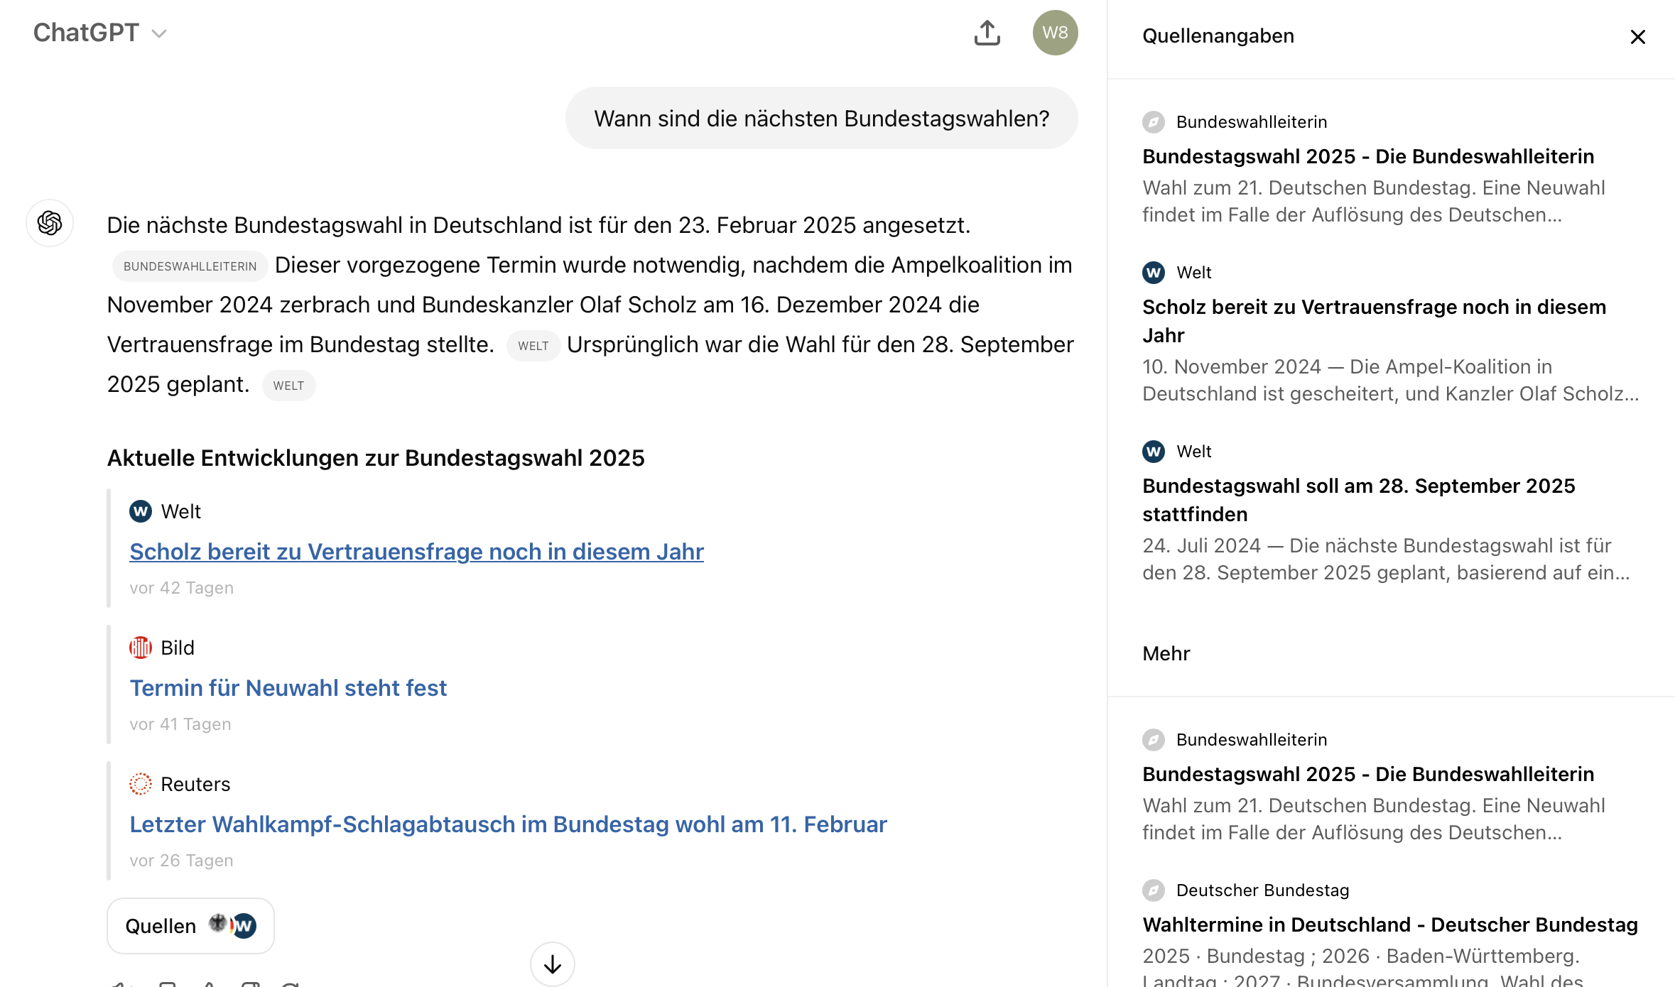Click the 'vor 42 Tagen' timestamp

tap(181, 588)
